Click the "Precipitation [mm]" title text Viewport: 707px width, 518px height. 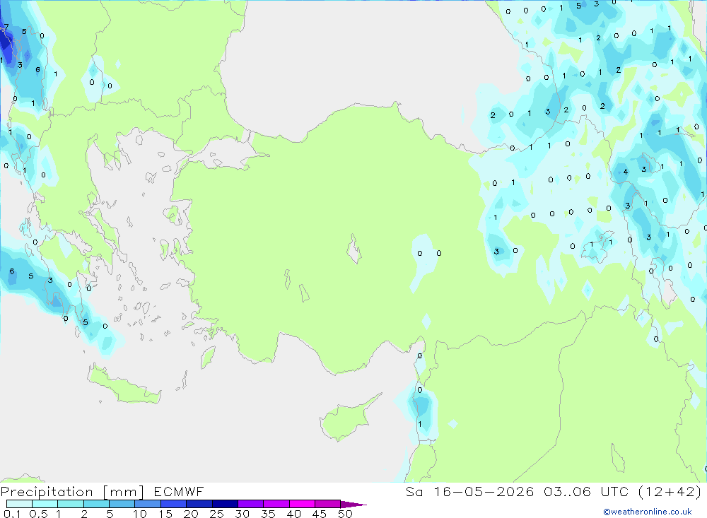click(x=72, y=492)
